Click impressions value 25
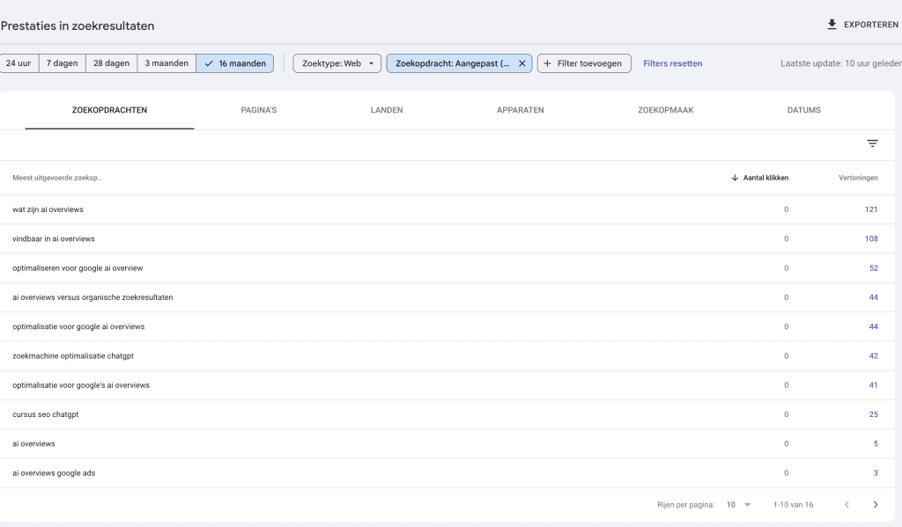The height and width of the screenshot is (527, 902). [x=873, y=414]
